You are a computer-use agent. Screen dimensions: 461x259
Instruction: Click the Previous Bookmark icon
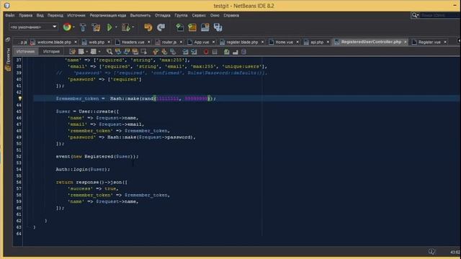[x=156, y=52]
